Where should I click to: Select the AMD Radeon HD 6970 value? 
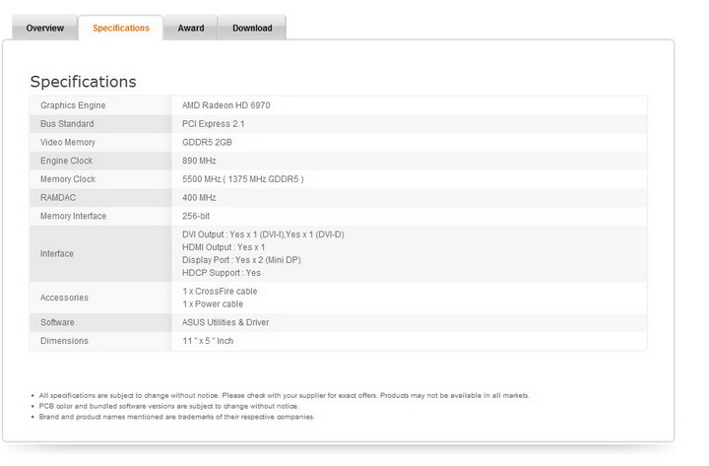coord(226,105)
